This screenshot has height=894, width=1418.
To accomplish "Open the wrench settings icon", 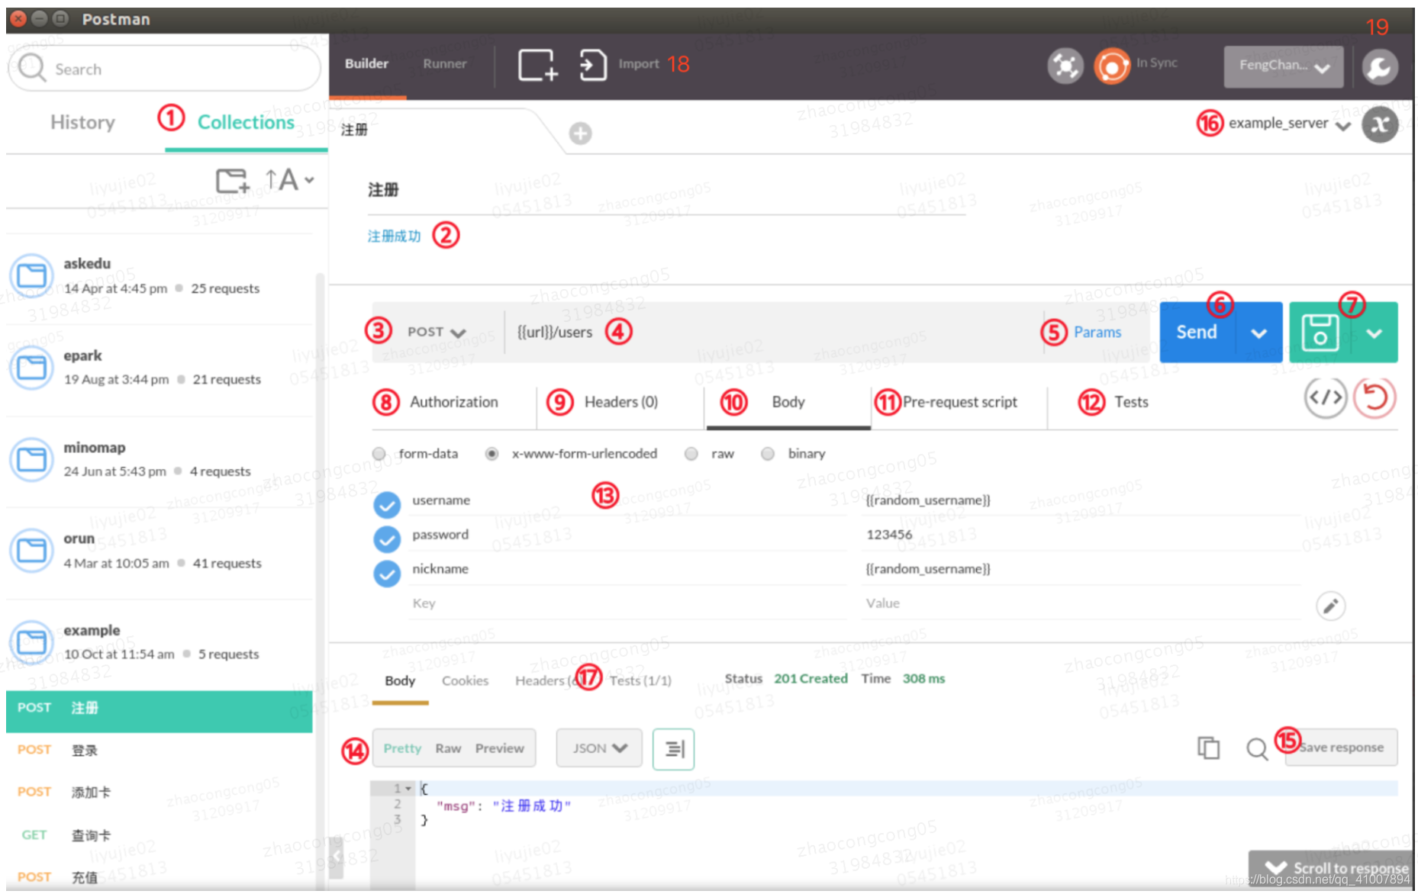I will tap(1380, 67).
